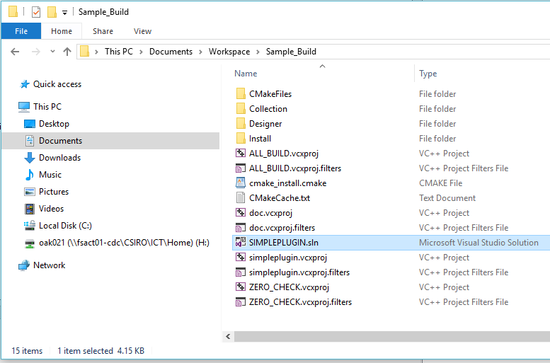Click Sample_Build in the address bar
This screenshot has height=363, width=550.
coord(291,52)
